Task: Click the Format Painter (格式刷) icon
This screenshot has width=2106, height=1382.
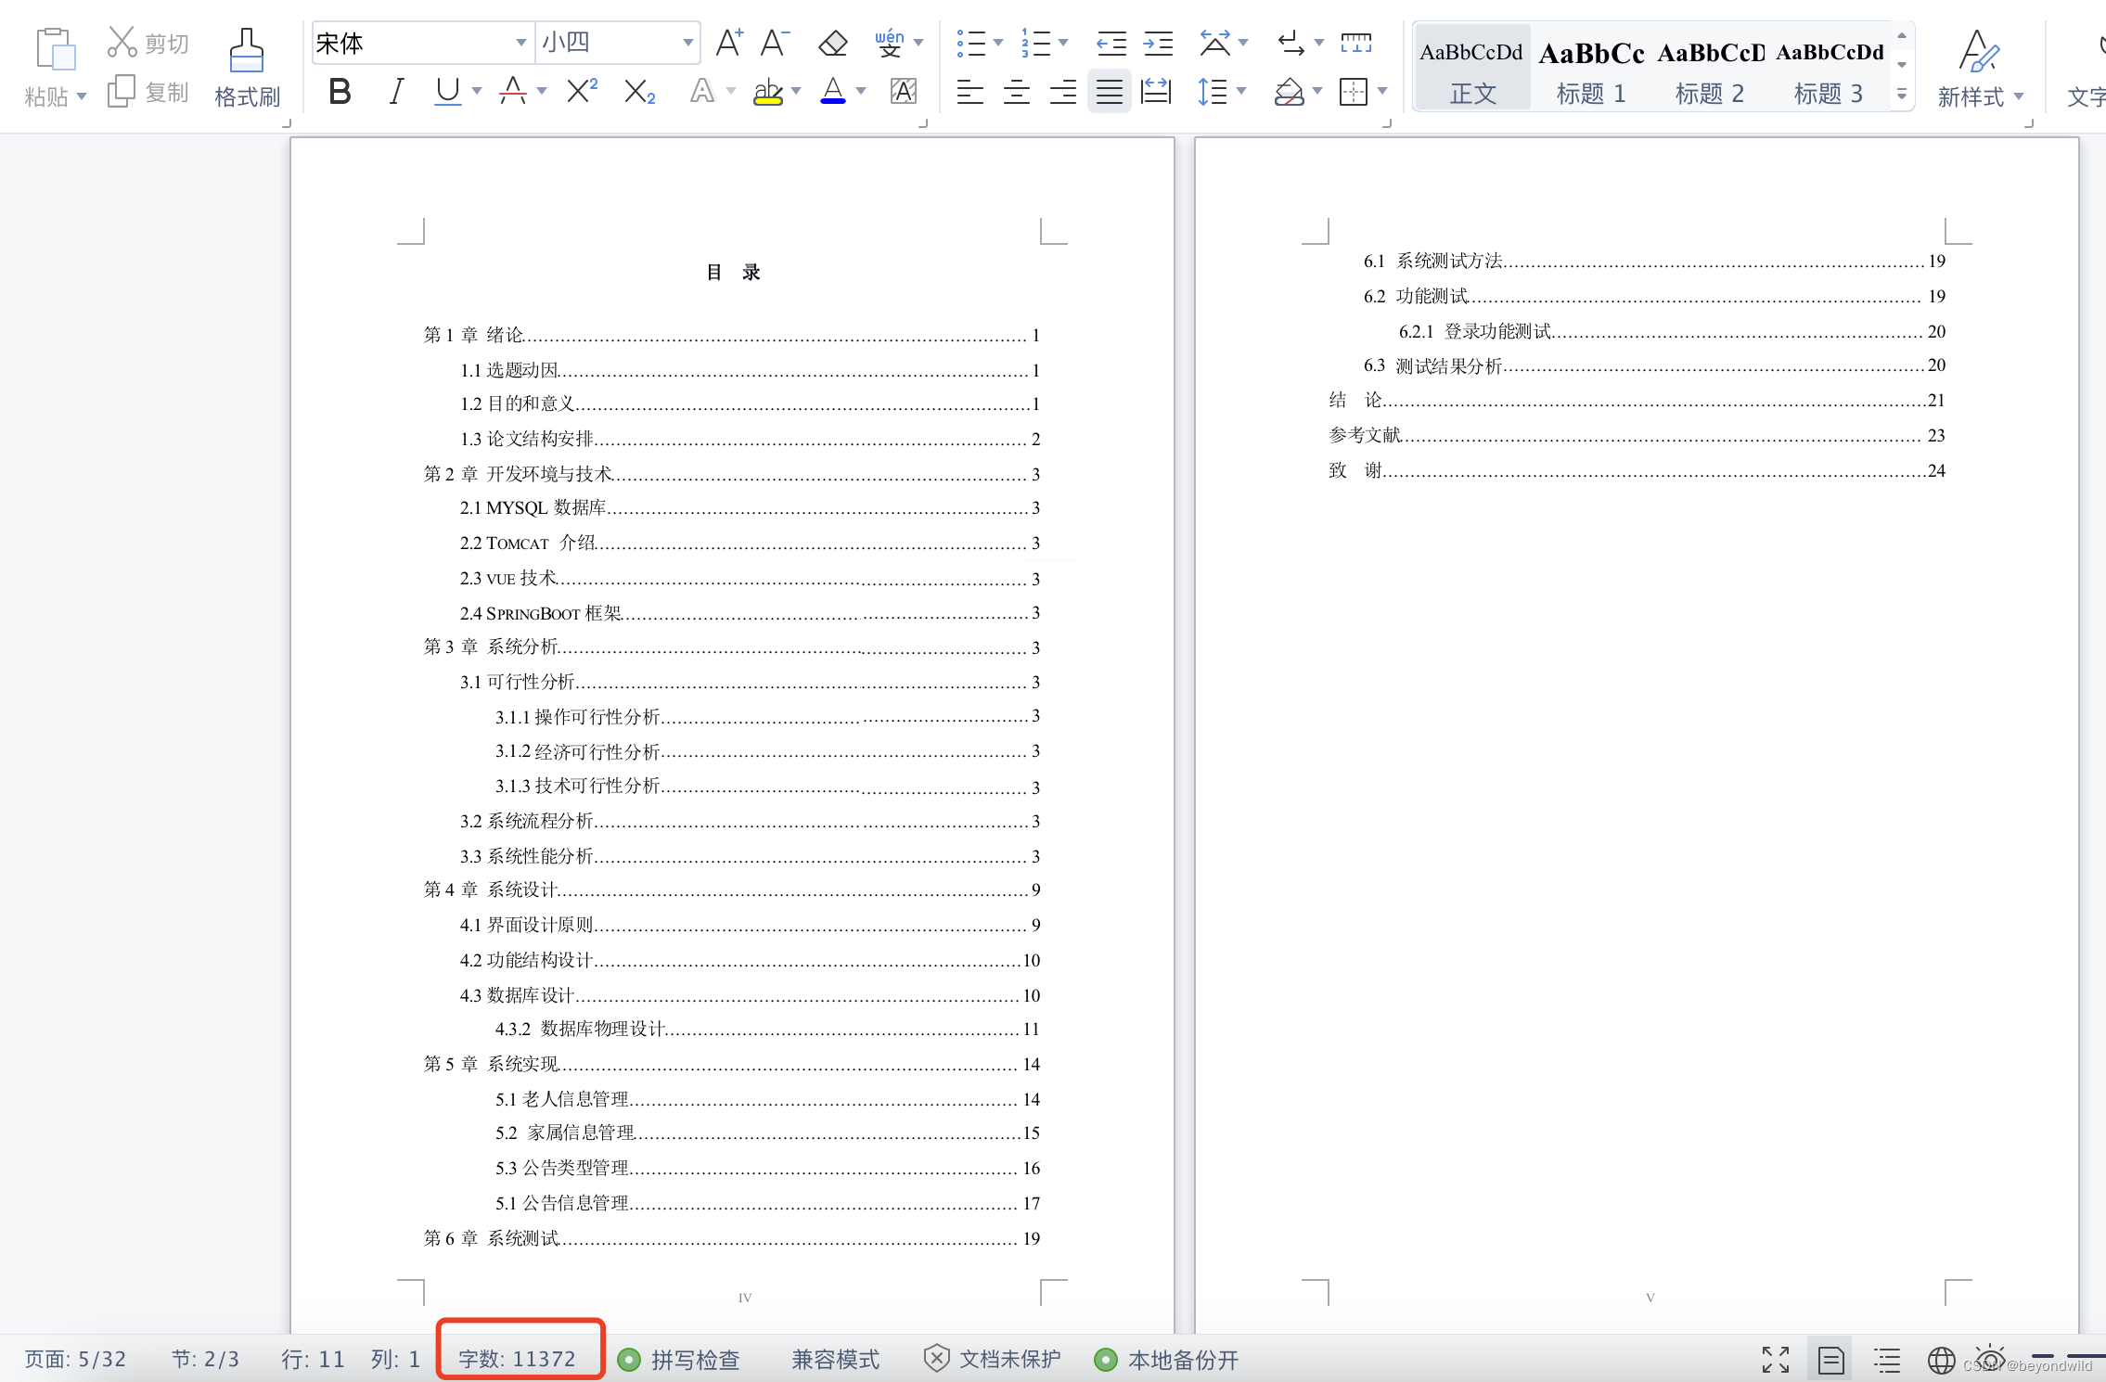Action: tap(246, 54)
